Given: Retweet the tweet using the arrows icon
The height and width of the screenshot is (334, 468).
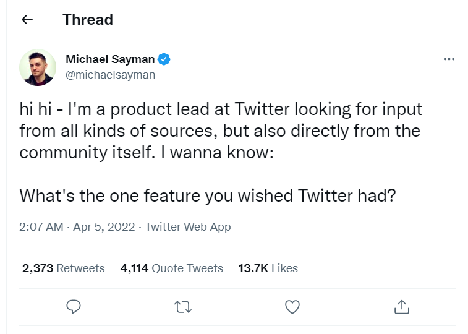Looking at the screenshot, I should tap(183, 306).
